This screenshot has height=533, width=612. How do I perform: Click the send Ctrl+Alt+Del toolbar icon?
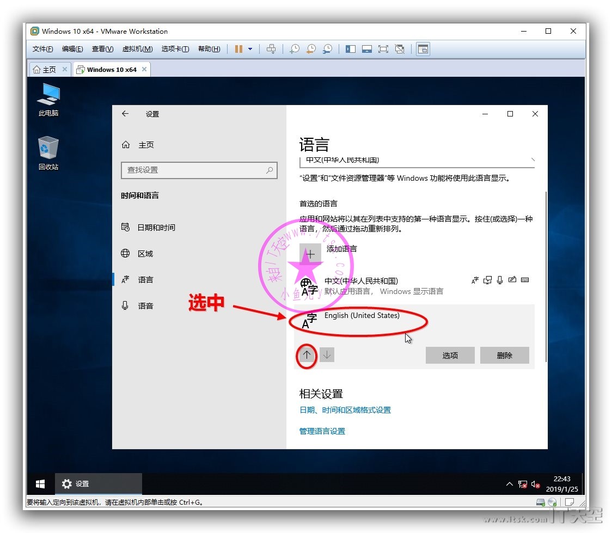(271, 49)
